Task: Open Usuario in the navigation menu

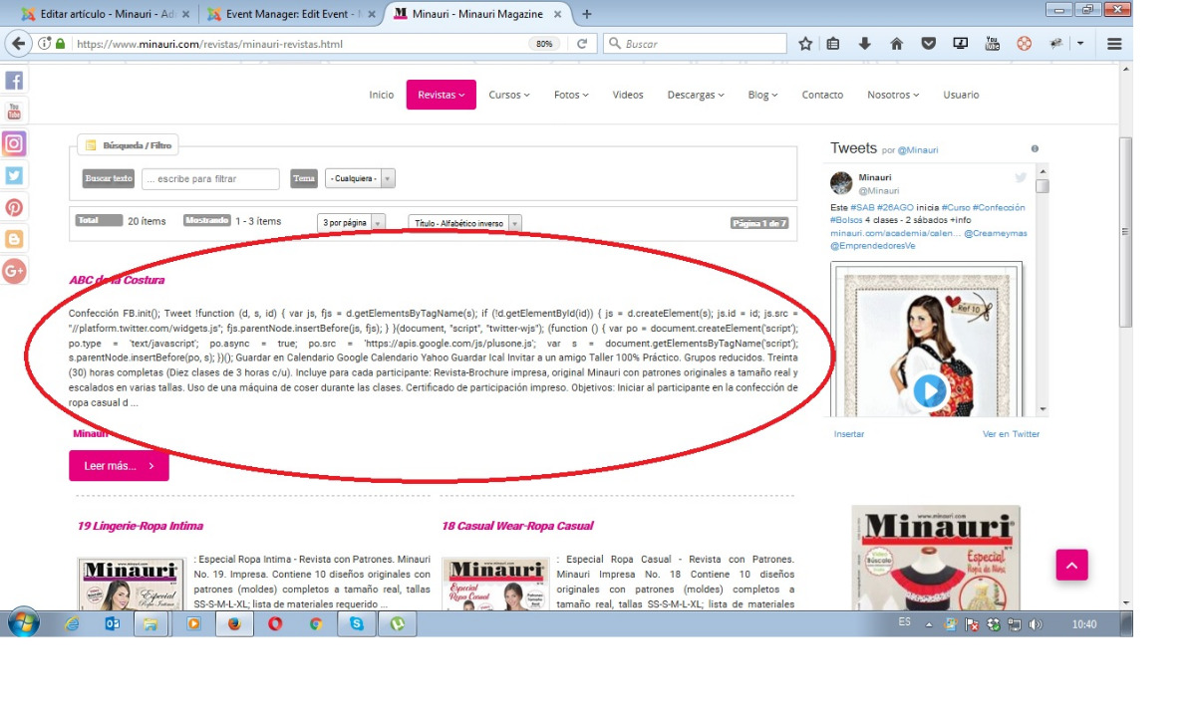Action: 961,95
